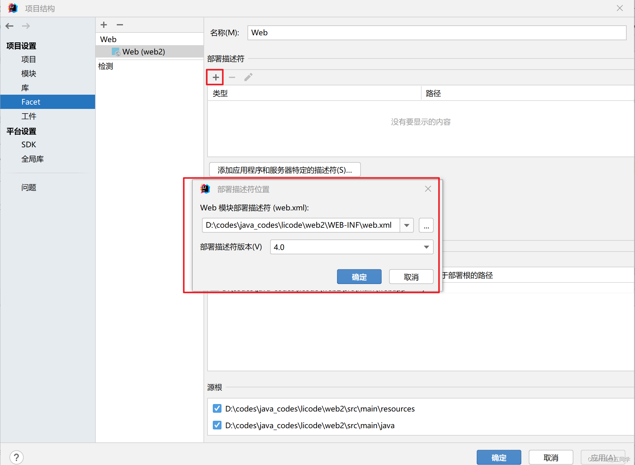Expand web.xml path dropdown arrow

tap(407, 225)
